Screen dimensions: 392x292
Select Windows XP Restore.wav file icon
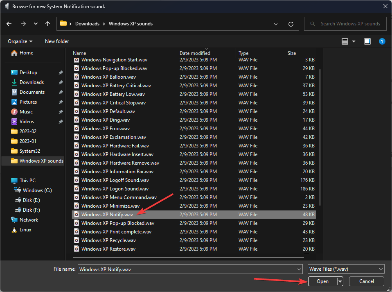point(77,249)
